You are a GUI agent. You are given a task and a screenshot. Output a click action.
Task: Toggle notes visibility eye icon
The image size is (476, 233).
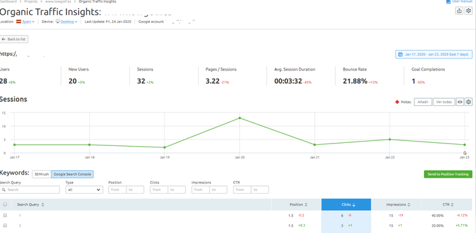click(x=460, y=102)
